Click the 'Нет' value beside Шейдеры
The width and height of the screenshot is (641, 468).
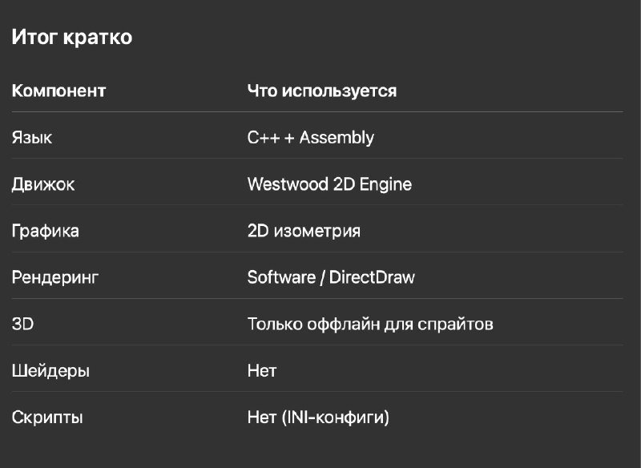[x=261, y=371]
